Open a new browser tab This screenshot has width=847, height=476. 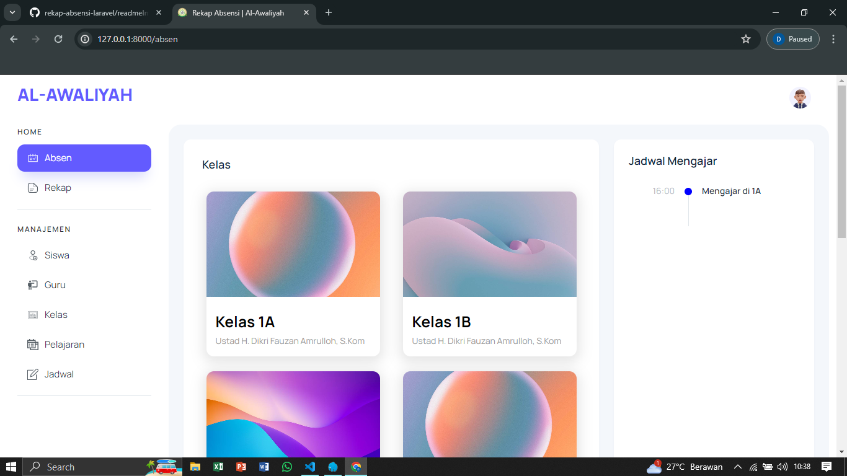[x=329, y=12]
